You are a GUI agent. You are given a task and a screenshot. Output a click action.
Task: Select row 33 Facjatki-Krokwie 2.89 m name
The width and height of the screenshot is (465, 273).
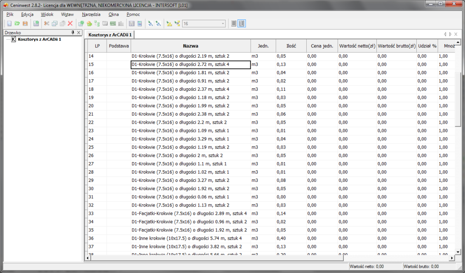coord(191,213)
